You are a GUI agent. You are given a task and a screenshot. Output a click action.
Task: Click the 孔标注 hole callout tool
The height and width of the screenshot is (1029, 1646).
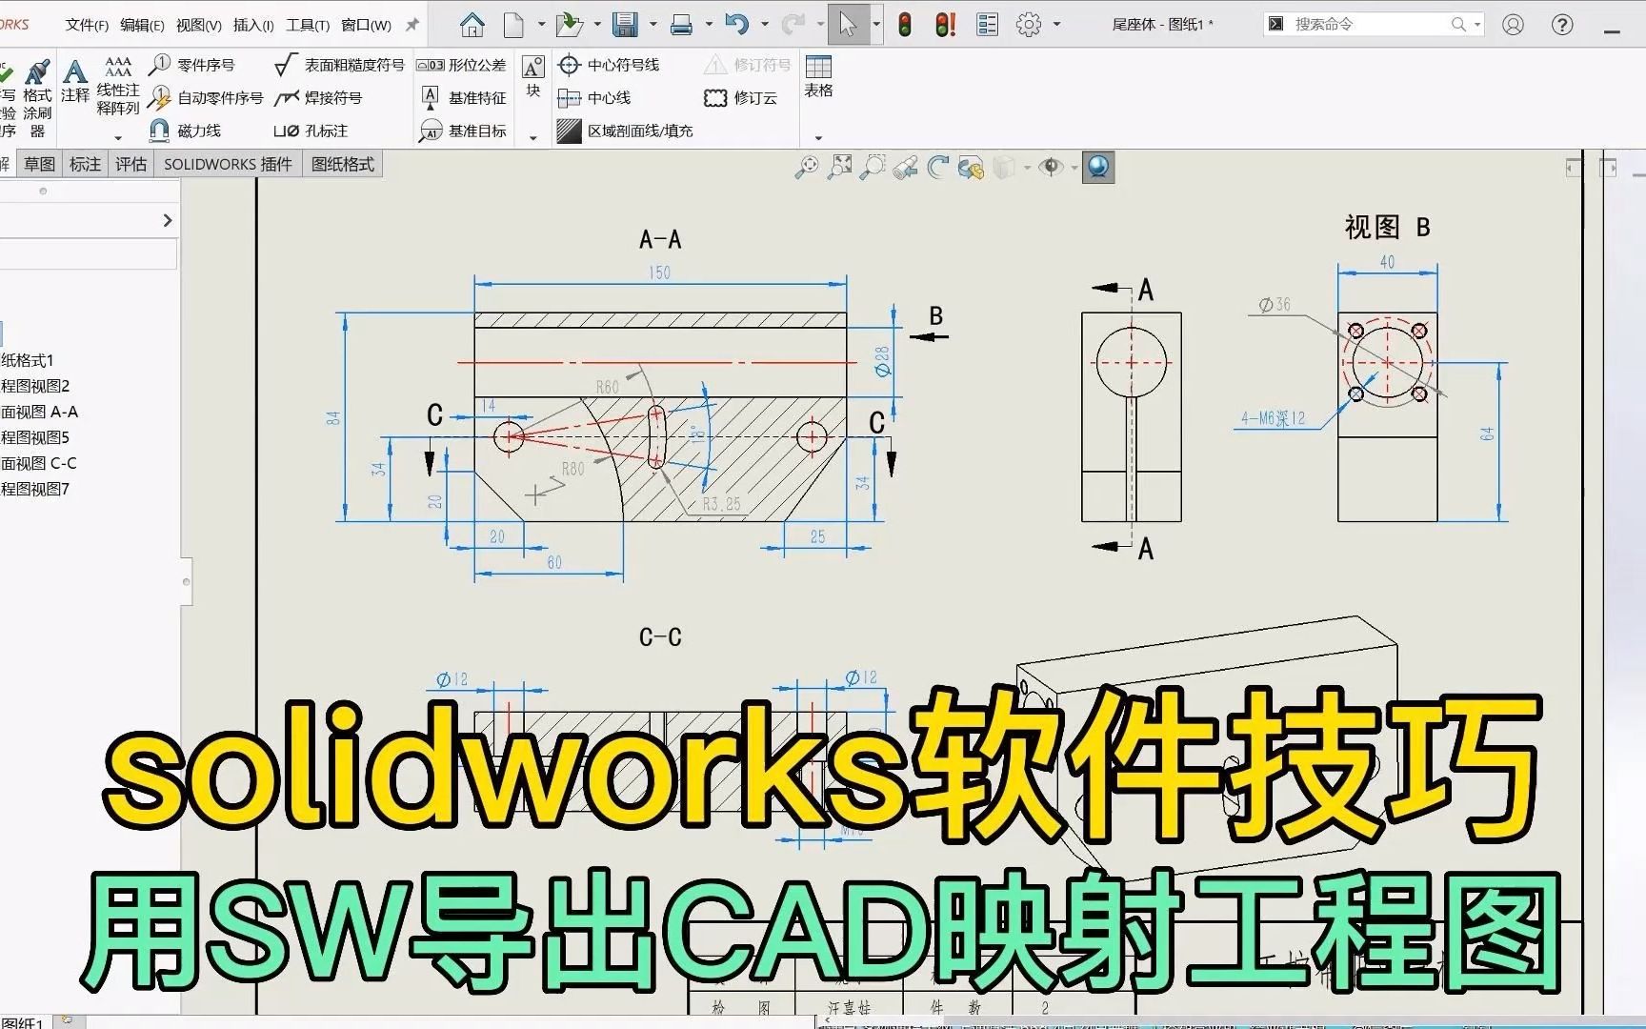coord(311,131)
